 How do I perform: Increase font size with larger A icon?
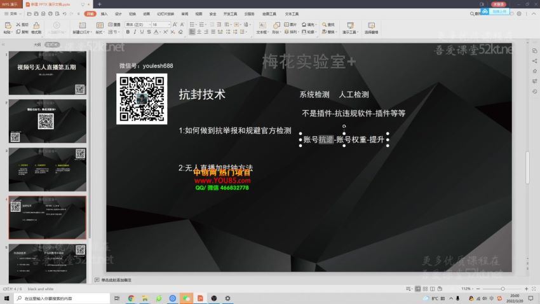pyautogui.click(x=175, y=24)
